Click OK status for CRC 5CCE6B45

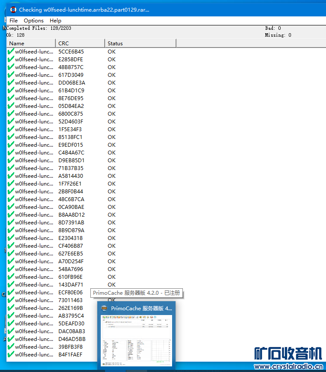point(112,51)
